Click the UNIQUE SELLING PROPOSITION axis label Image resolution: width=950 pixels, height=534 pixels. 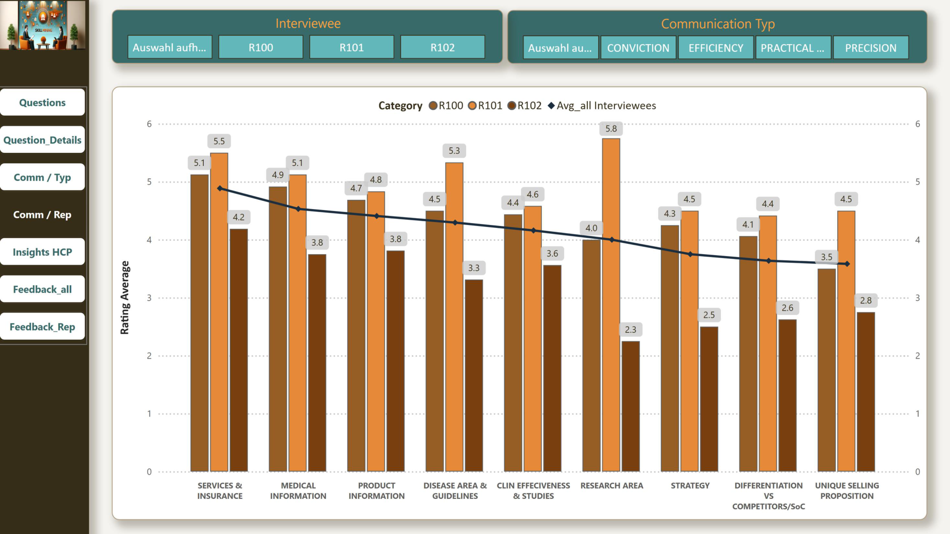(x=847, y=491)
